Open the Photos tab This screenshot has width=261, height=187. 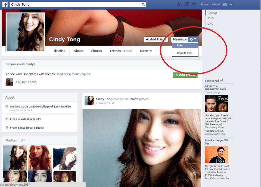pos(96,51)
